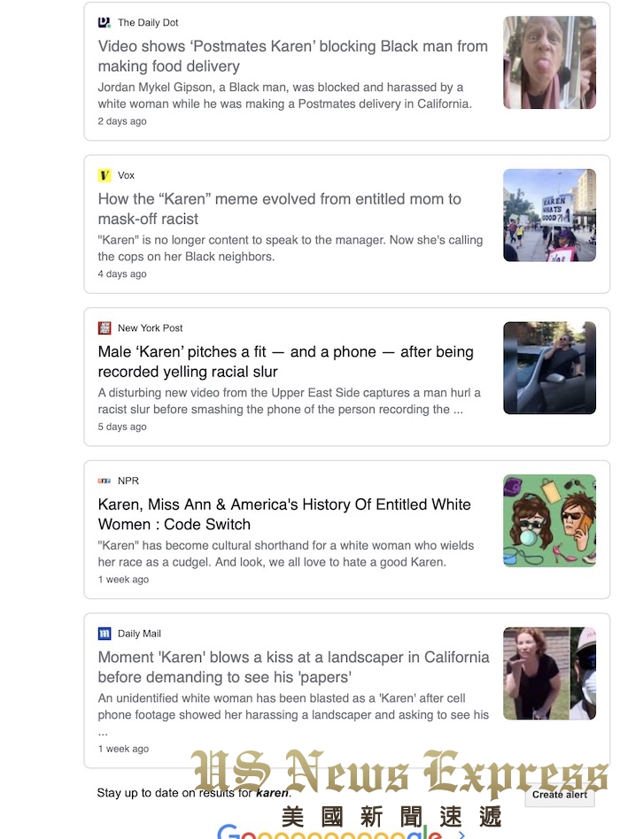
Task: Click the Postmates Karen article thumbnail
Action: (549, 63)
